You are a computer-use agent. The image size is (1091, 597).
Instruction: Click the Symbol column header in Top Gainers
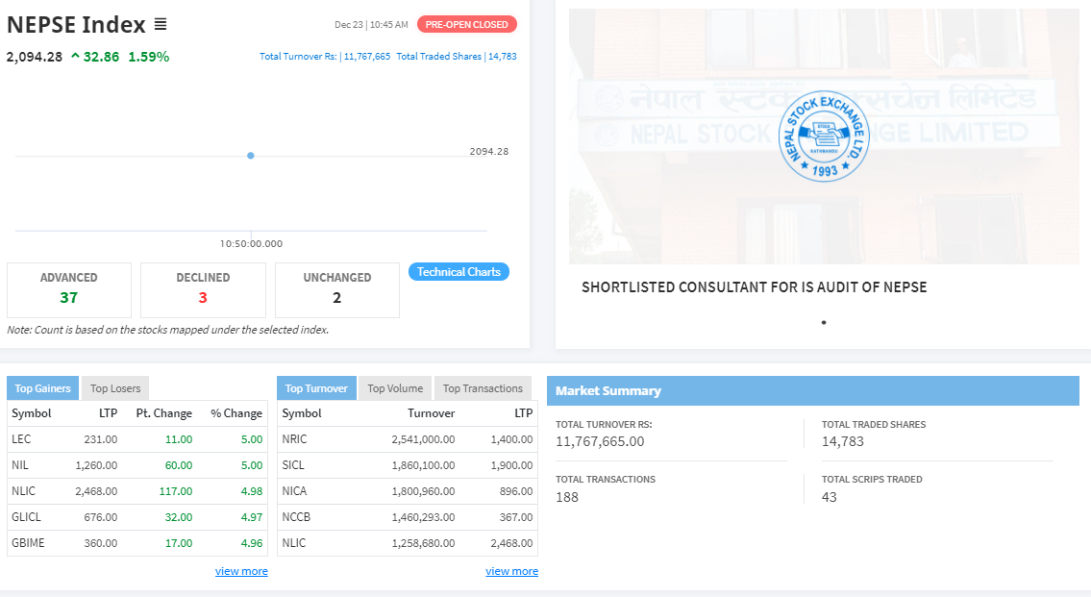pyautogui.click(x=32, y=413)
